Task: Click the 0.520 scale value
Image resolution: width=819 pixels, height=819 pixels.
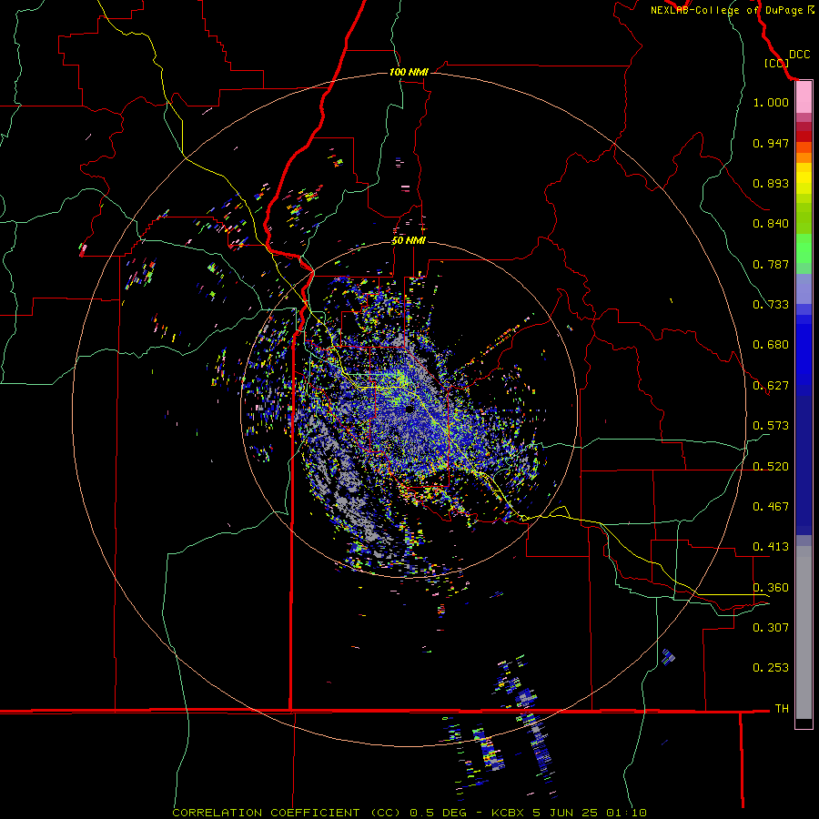Action: (x=771, y=467)
